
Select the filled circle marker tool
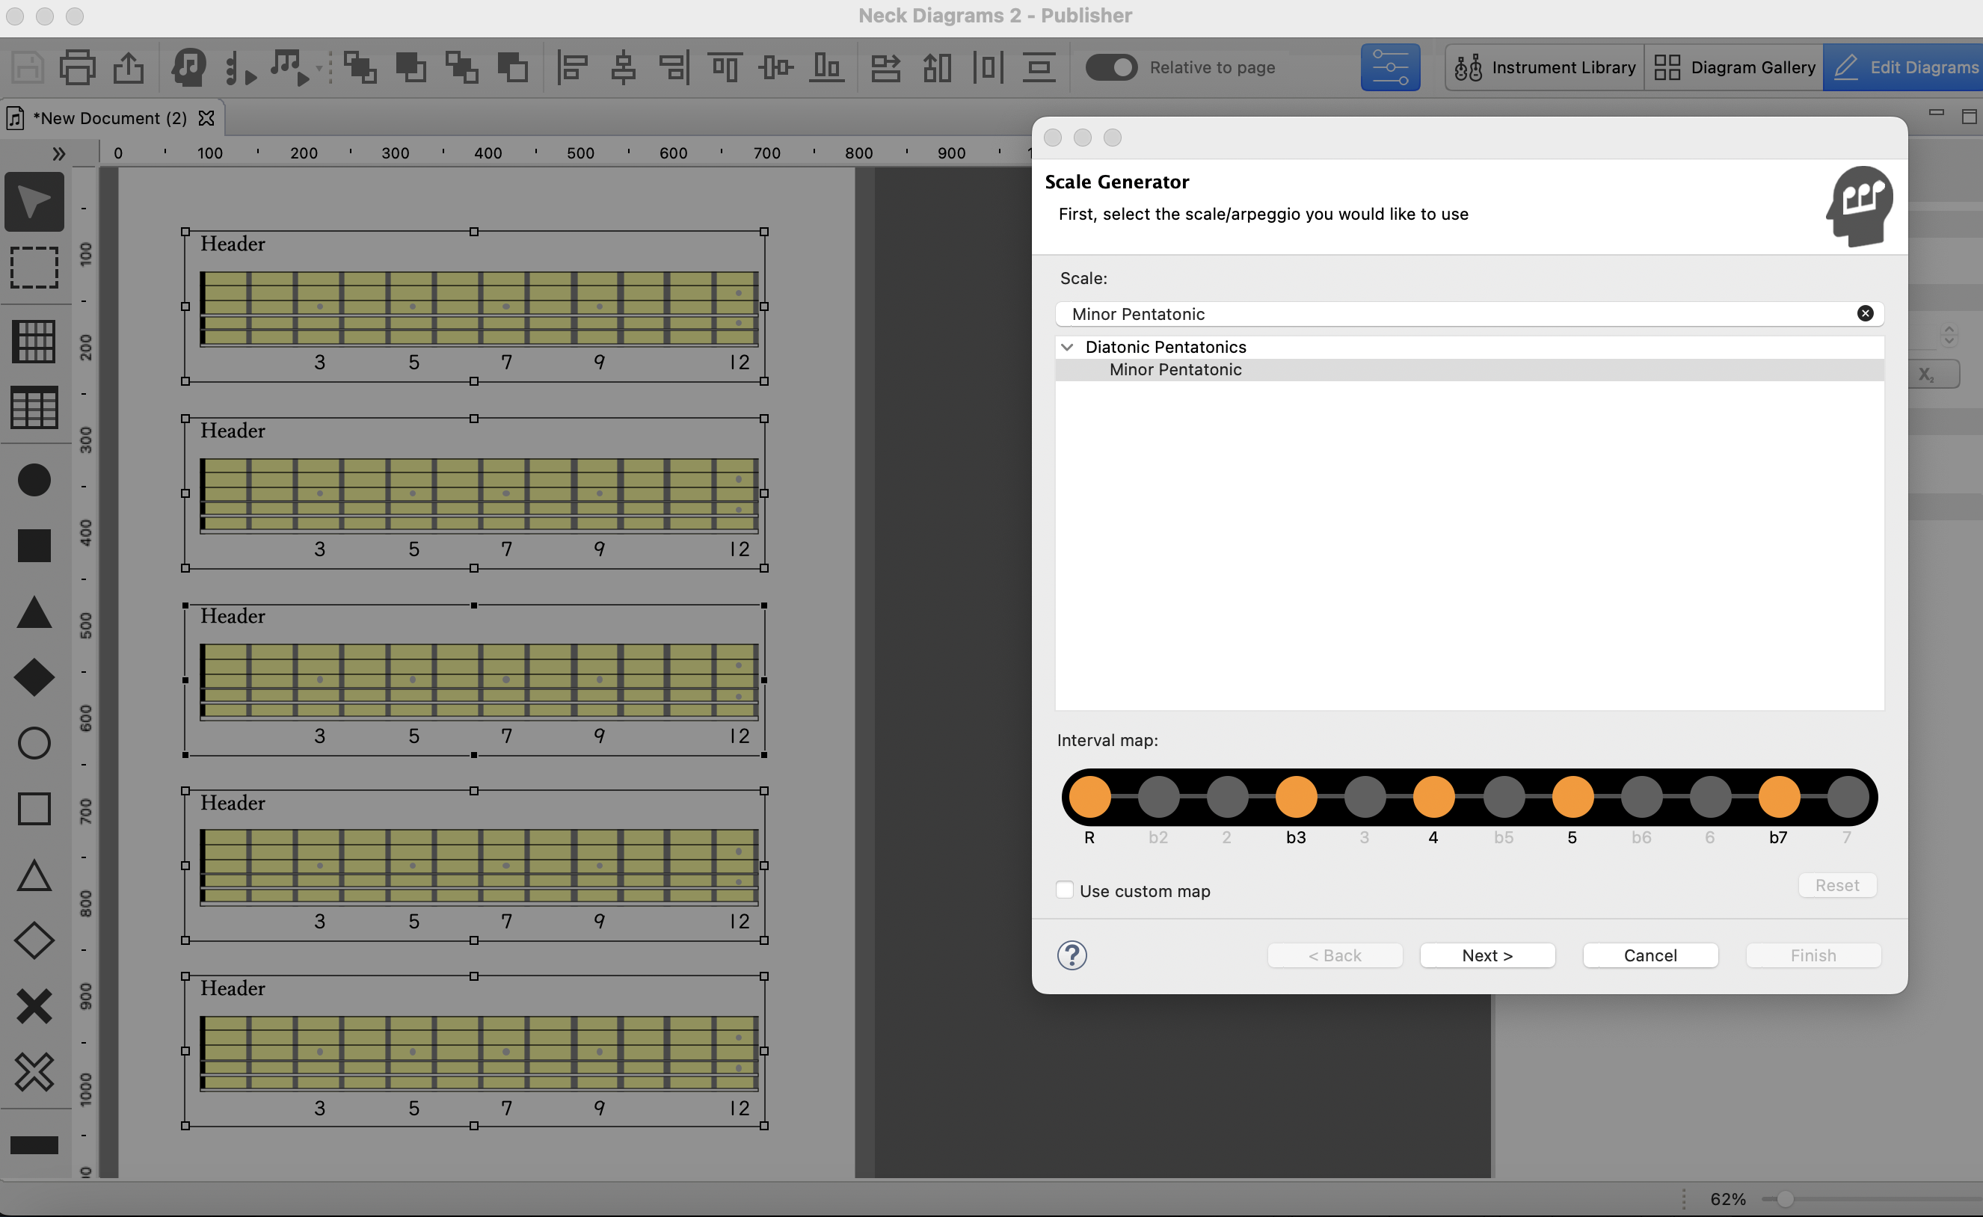pos(34,480)
